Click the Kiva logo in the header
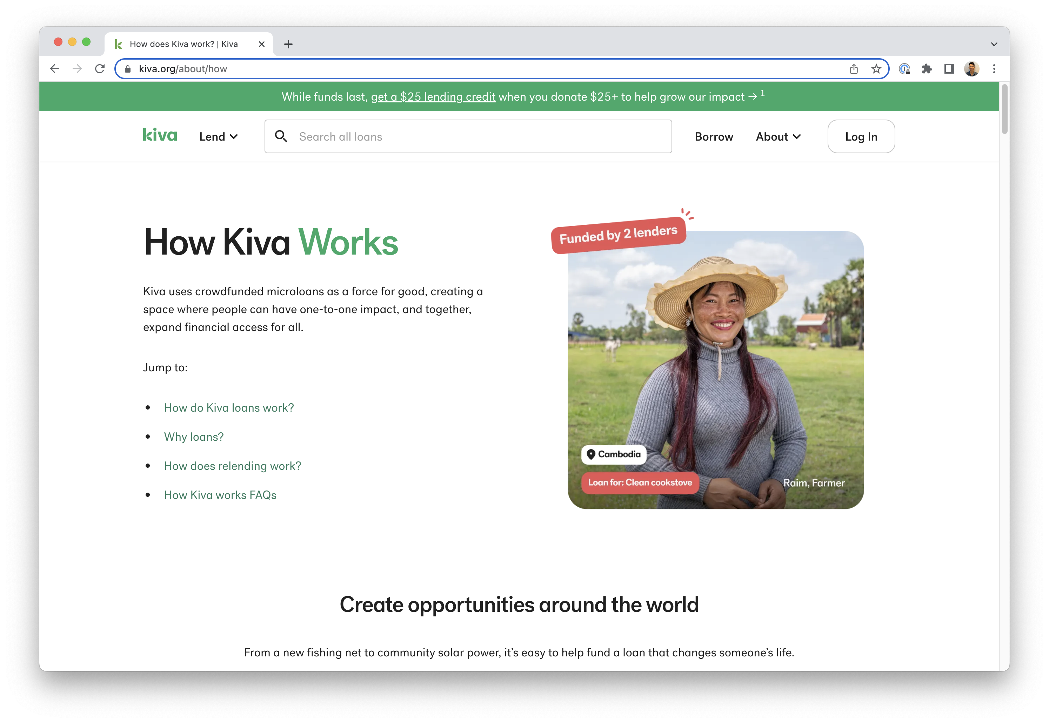 tap(159, 135)
